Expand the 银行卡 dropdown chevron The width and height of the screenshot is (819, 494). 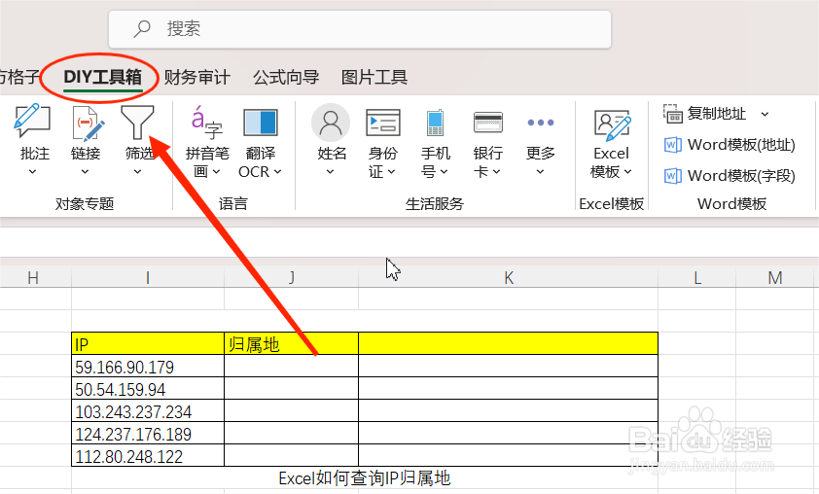click(x=497, y=172)
